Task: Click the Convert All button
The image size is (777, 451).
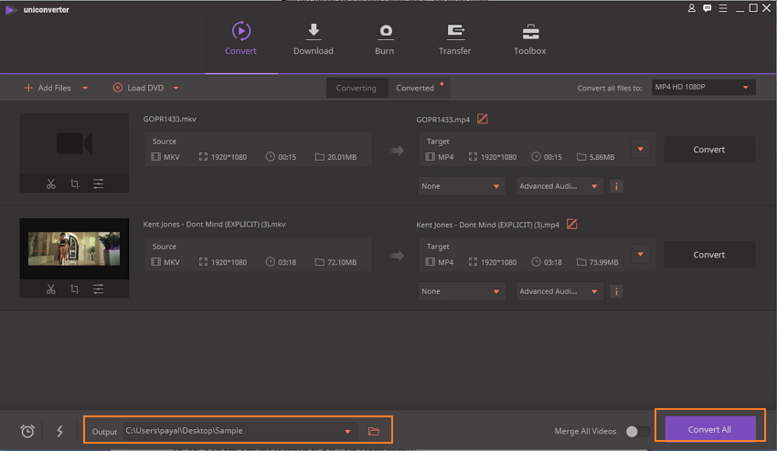Action: (x=709, y=429)
